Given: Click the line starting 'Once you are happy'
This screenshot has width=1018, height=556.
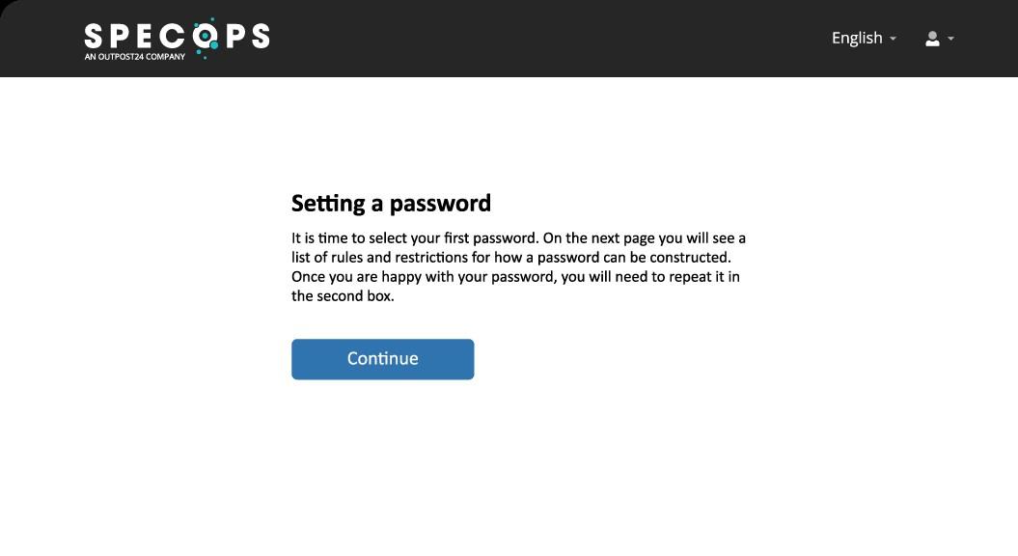Looking at the screenshot, I should pyautogui.click(x=515, y=277).
